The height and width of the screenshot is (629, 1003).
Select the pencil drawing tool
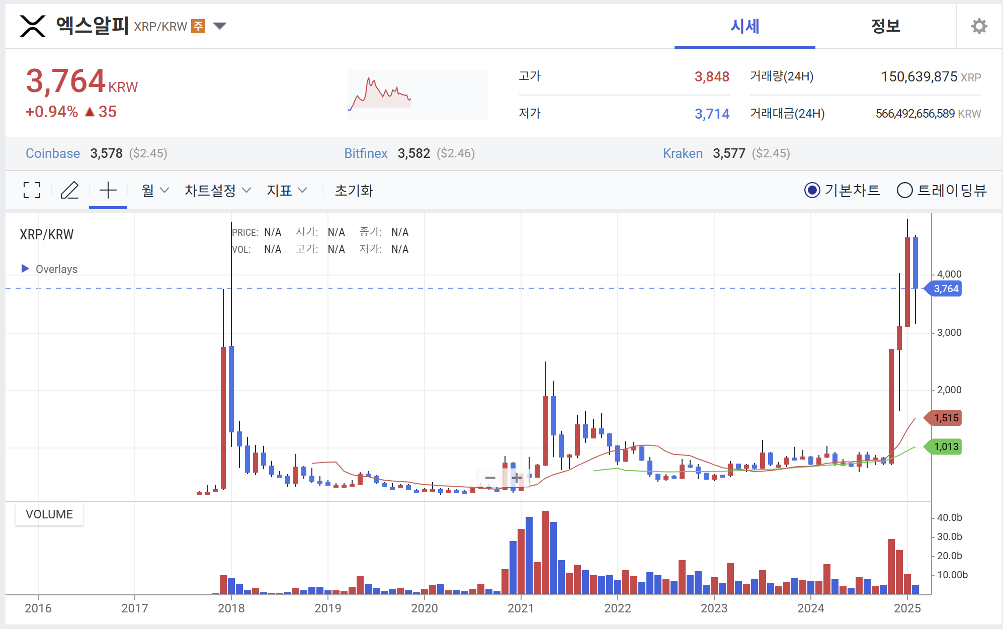coord(69,190)
